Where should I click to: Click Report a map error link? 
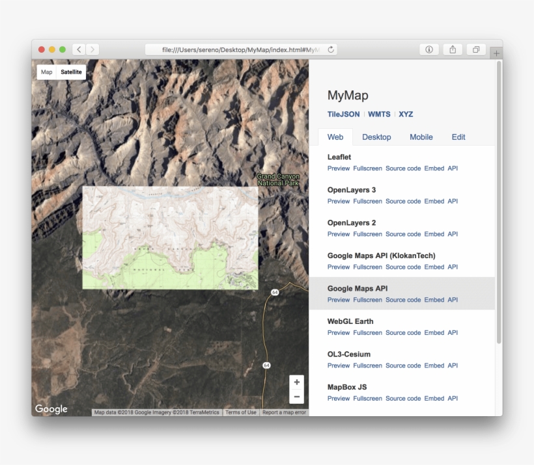(x=284, y=412)
